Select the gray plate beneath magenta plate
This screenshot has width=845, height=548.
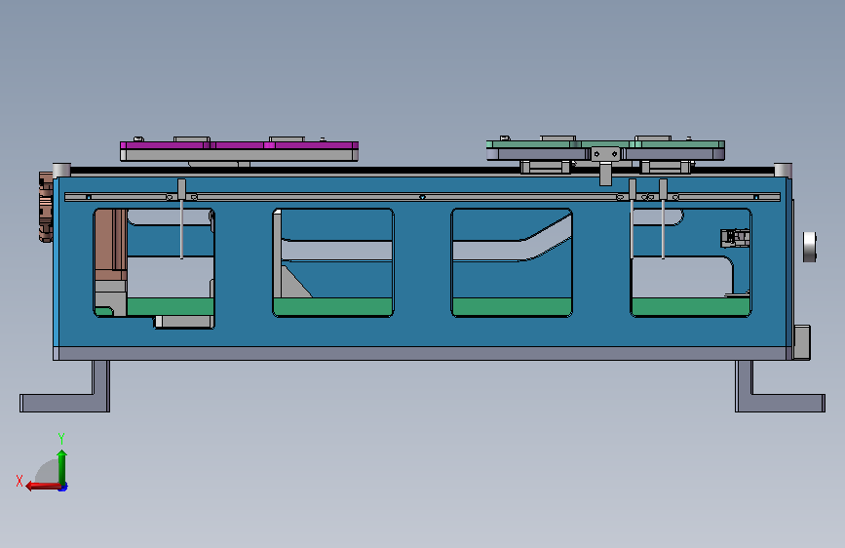click(239, 155)
